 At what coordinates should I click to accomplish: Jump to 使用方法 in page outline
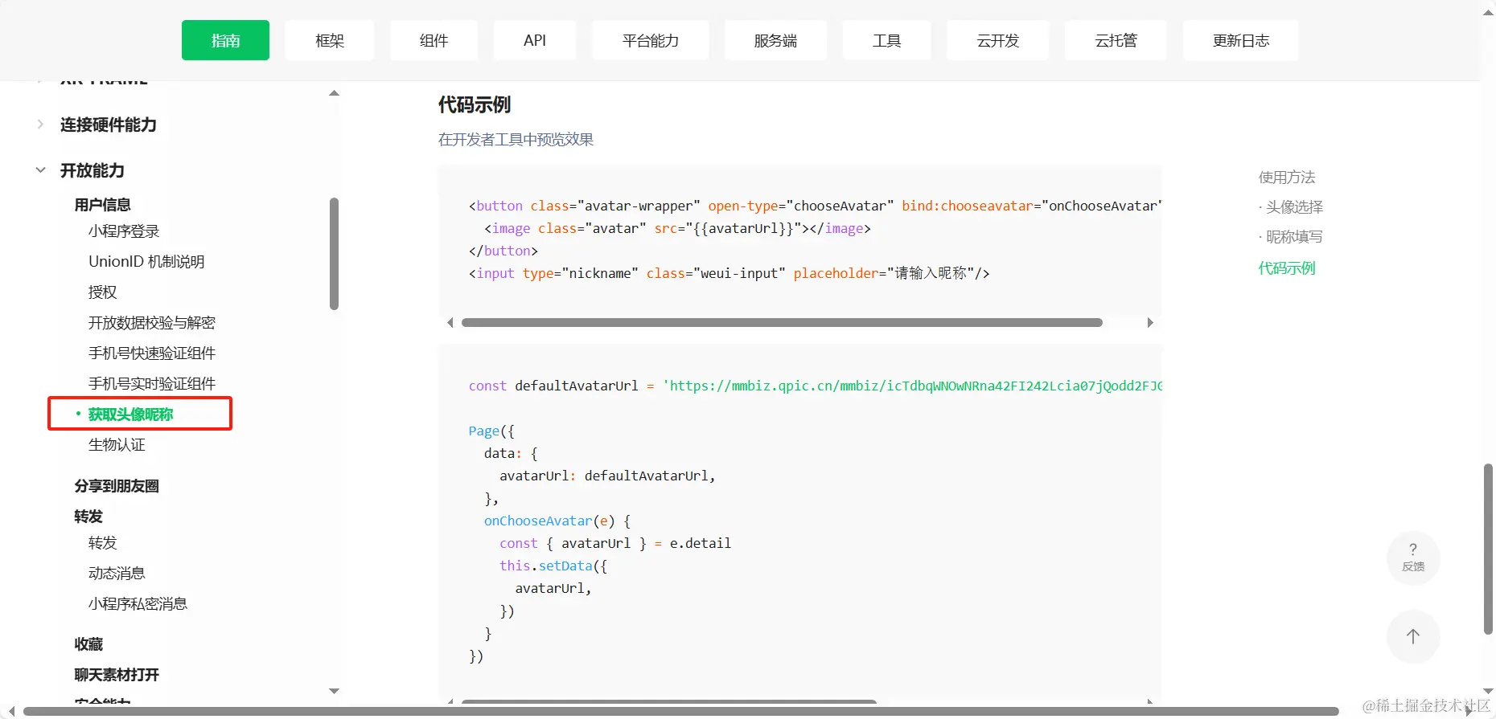tap(1287, 178)
